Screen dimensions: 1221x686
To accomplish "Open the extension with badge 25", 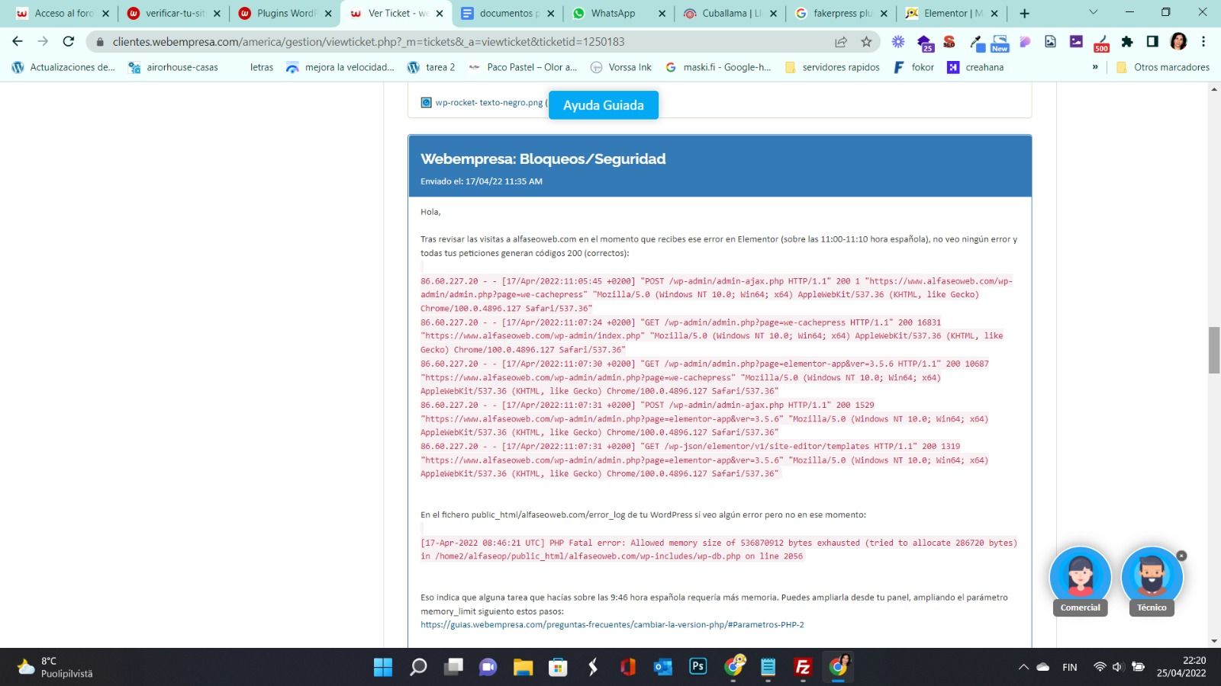I will tap(924, 43).
